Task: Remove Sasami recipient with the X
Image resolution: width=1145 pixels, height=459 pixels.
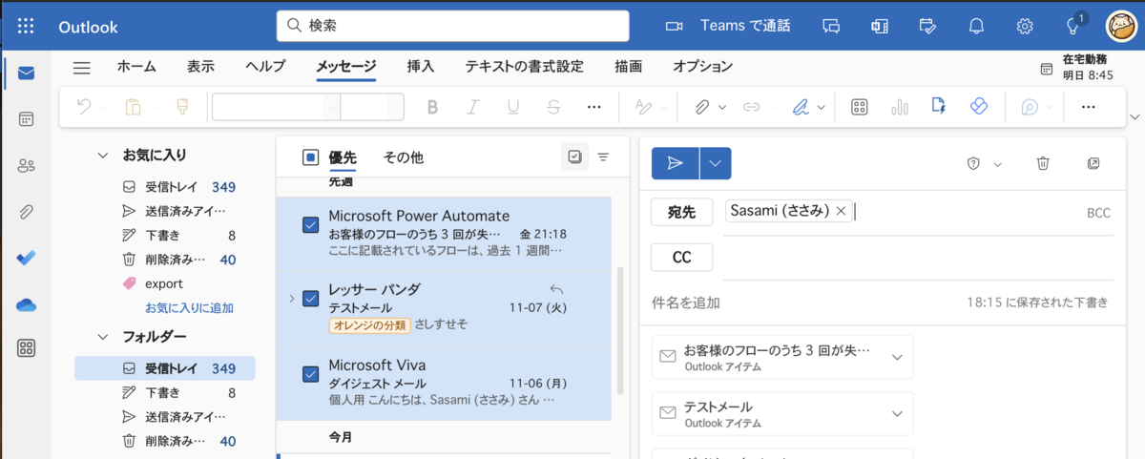Action: [x=841, y=211]
